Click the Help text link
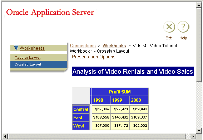This screenshot has width=203, height=140. (183, 38)
